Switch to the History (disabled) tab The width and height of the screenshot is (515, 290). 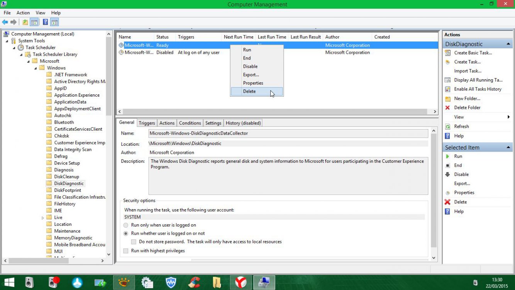(x=243, y=123)
